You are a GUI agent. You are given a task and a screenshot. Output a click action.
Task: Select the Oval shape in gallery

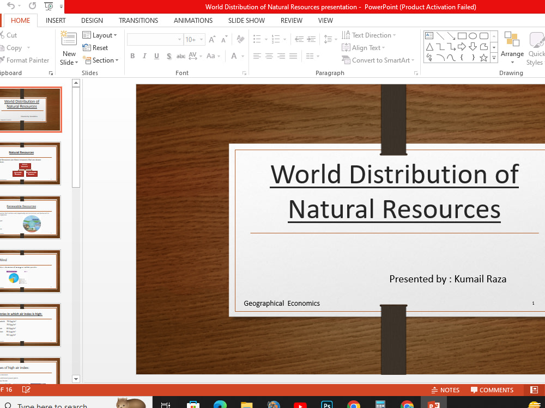[473, 36]
